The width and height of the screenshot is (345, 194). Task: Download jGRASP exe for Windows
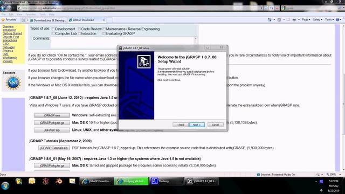click(52, 115)
